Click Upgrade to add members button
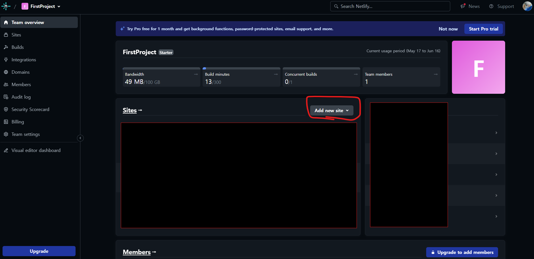Image resolution: width=534 pixels, height=259 pixels. pyautogui.click(x=462, y=252)
